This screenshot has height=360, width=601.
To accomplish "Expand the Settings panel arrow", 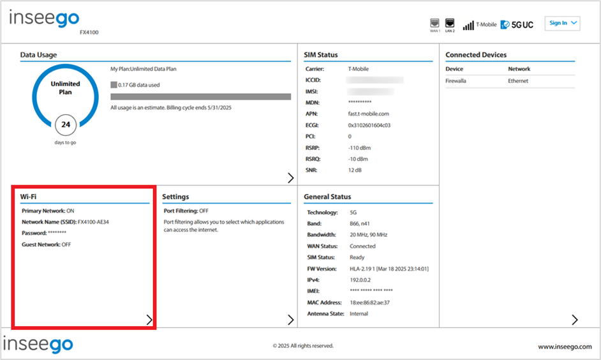I will [x=290, y=320].
